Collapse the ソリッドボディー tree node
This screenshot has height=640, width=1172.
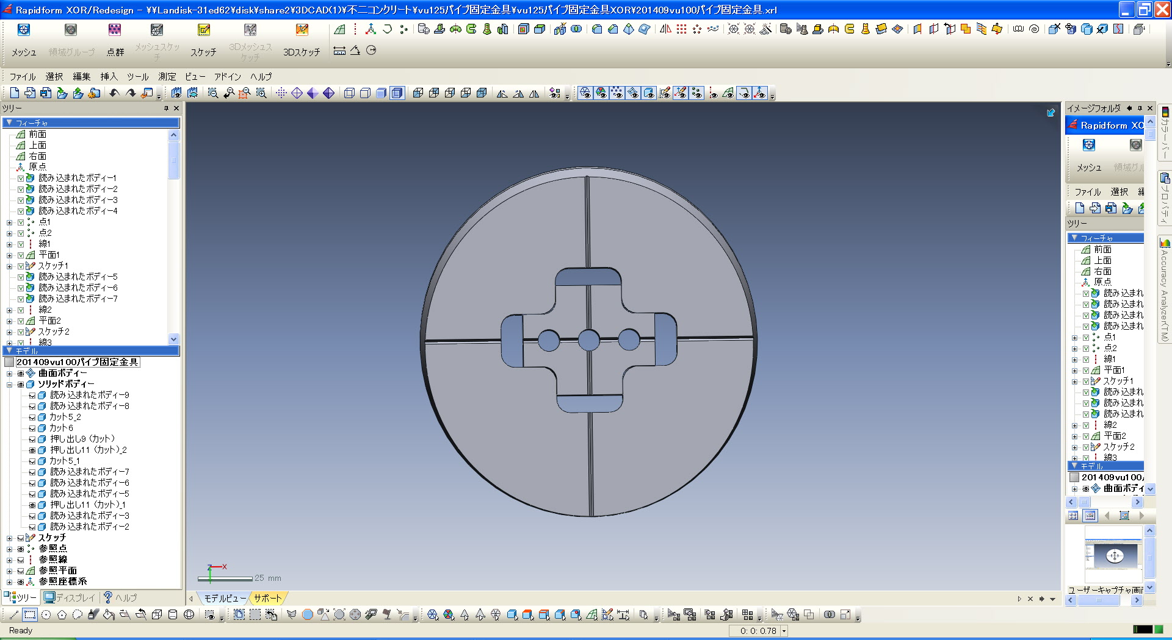pyautogui.click(x=9, y=385)
